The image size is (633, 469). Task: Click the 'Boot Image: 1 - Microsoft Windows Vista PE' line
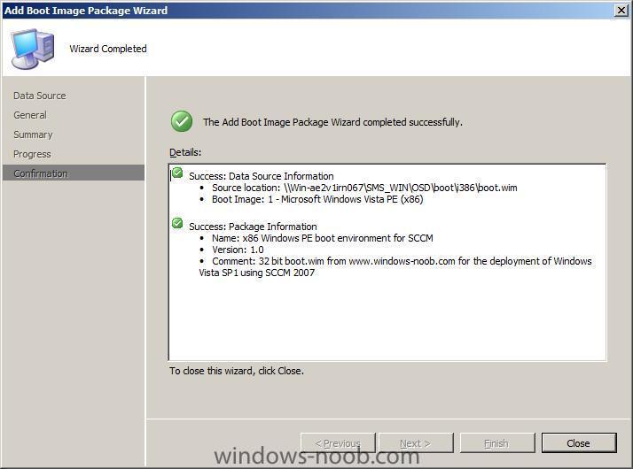pos(317,199)
